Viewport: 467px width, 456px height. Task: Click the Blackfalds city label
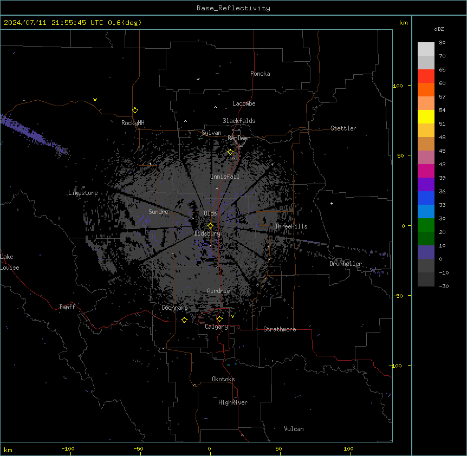[239, 121]
